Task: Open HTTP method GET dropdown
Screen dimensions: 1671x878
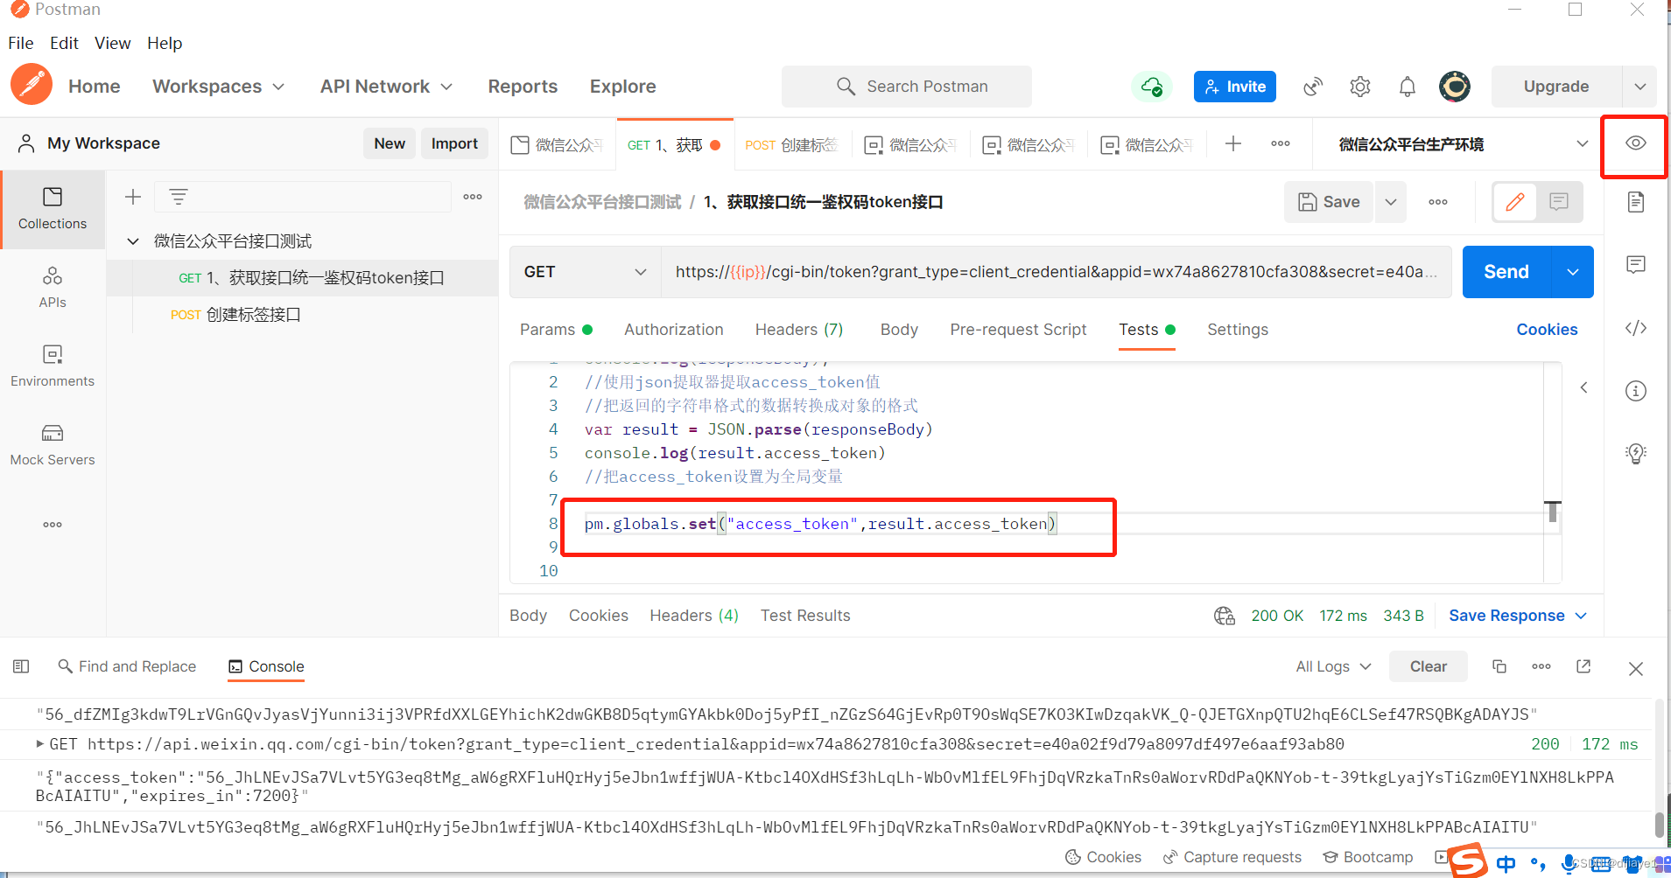Action: (585, 272)
